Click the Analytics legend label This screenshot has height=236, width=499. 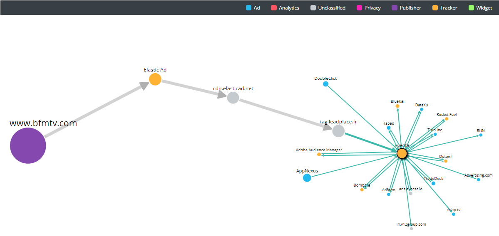pos(289,8)
